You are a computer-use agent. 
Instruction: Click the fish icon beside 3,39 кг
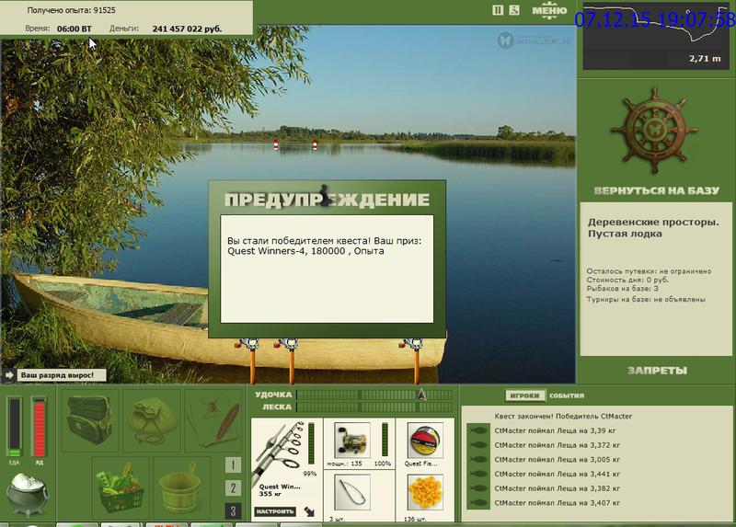click(478, 430)
